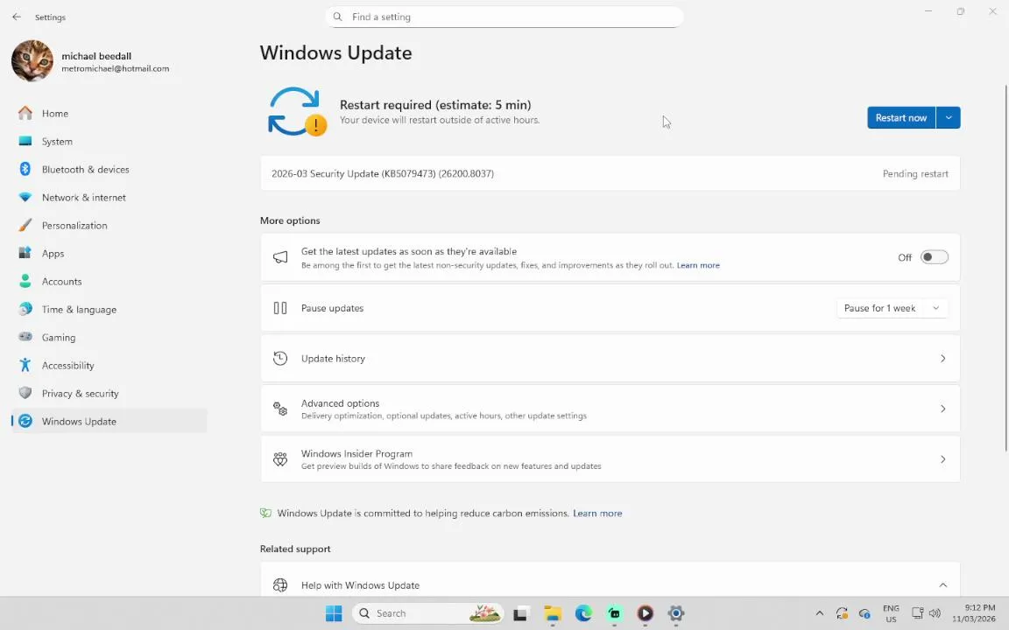Click the Personalization paintbrush icon
Screen dimensions: 1009x630
[x=25, y=225]
